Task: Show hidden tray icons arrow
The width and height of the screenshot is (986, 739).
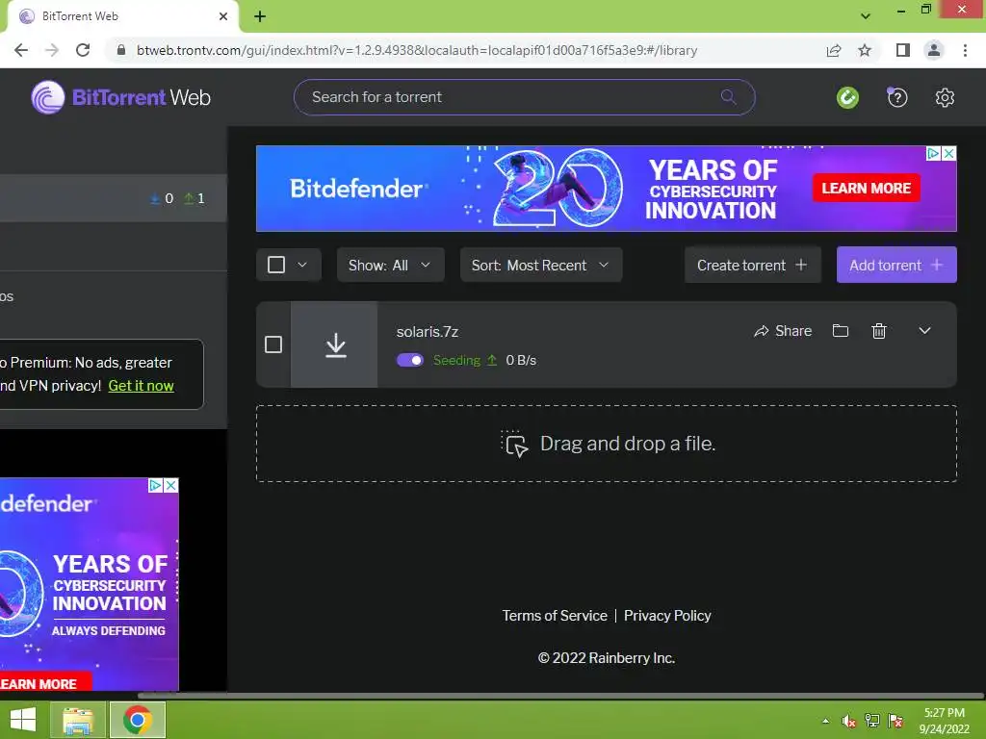Action: pyautogui.click(x=825, y=721)
